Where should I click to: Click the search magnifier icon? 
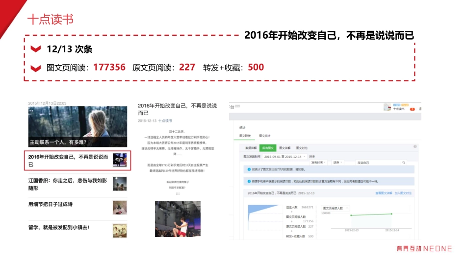(404, 163)
